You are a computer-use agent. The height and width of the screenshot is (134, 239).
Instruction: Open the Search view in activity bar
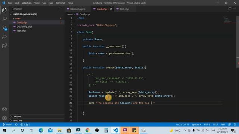point(4,19)
